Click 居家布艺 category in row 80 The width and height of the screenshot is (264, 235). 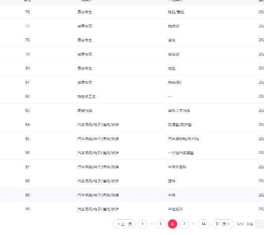tap(85, 69)
